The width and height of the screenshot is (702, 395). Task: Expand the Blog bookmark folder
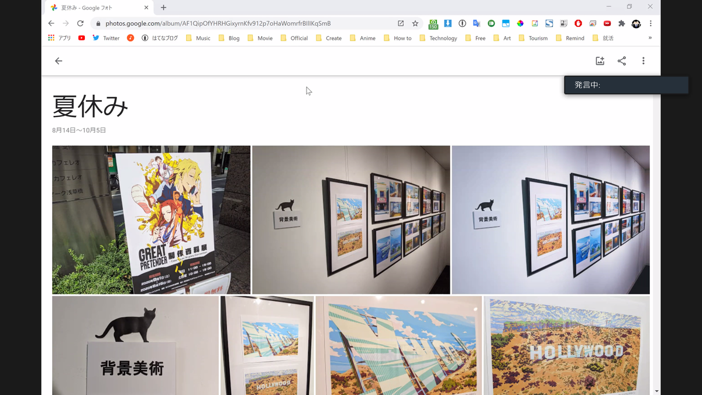click(229, 38)
